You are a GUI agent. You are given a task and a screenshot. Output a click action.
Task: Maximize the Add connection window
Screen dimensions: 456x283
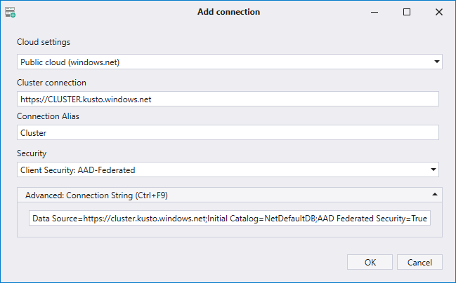coord(406,12)
